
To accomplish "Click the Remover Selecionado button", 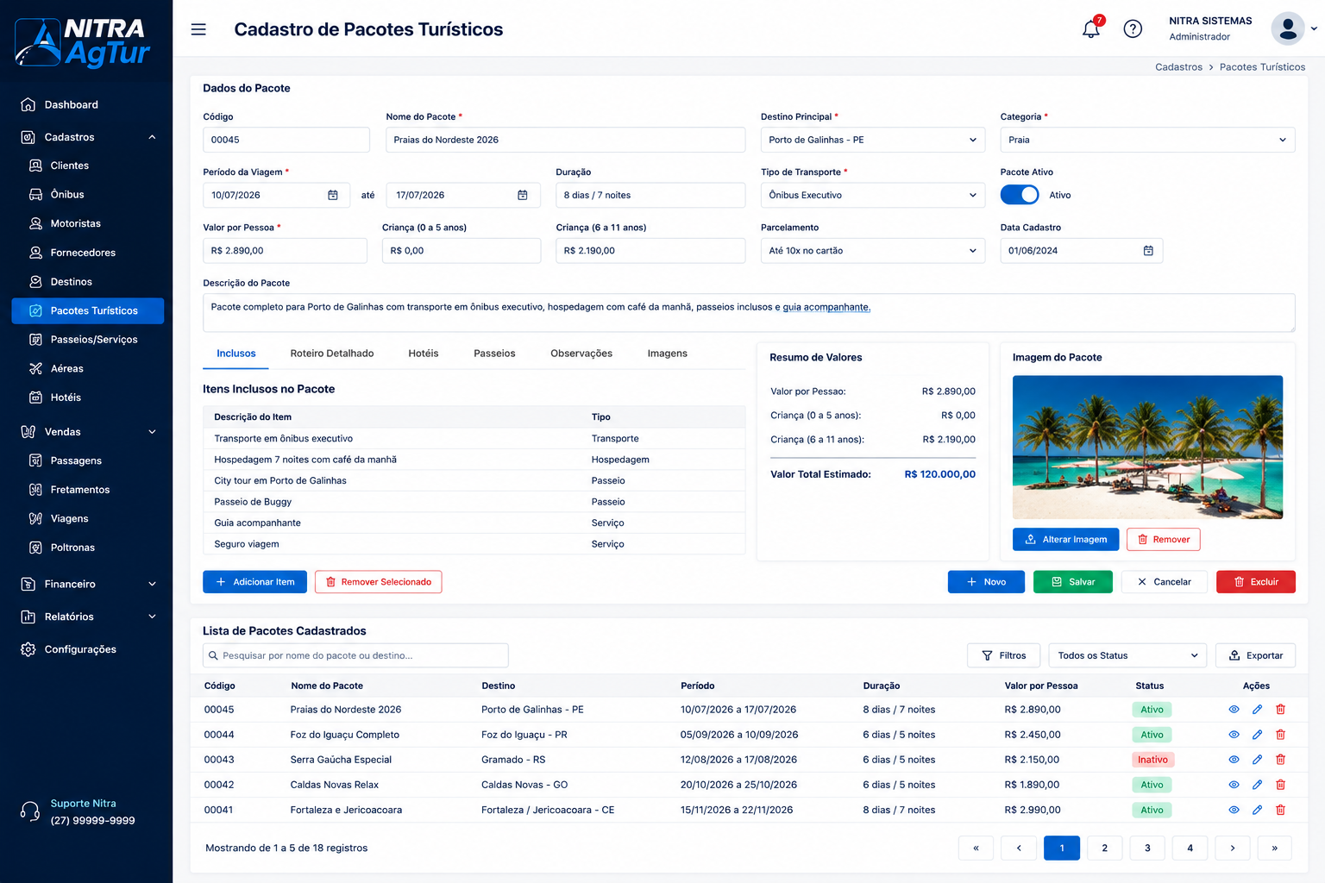I will click(378, 582).
